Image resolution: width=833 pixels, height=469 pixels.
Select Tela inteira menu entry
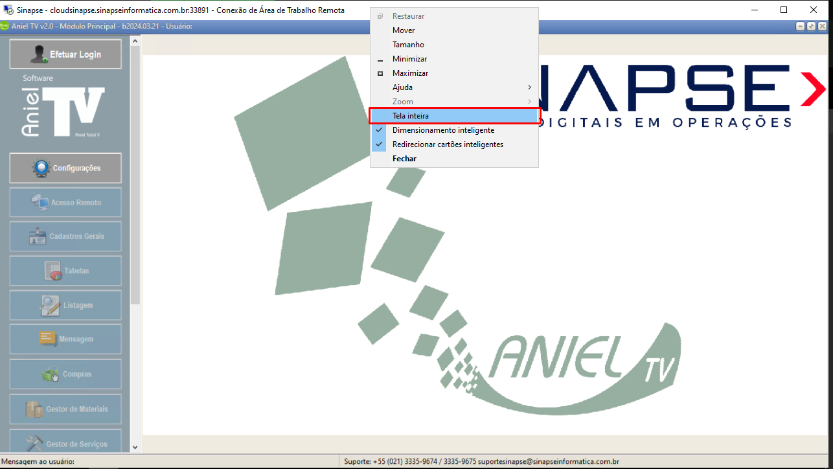click(411, 116)
